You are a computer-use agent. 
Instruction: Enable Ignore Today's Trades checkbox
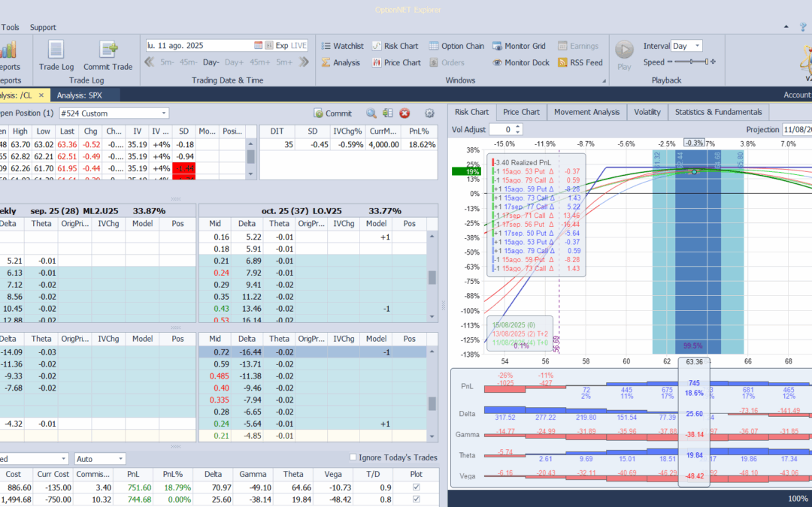click(x=354, y=457)
